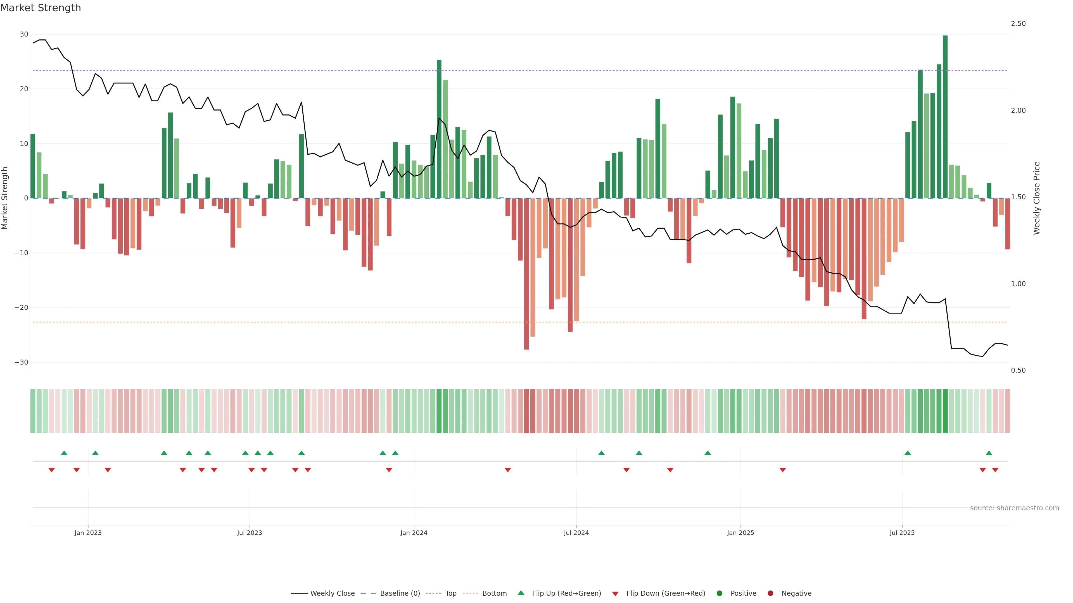The image size is (1073, 603).
Task: Click the lone flip-down marker between Jan and Jul 2024
Action: (508, 470)
